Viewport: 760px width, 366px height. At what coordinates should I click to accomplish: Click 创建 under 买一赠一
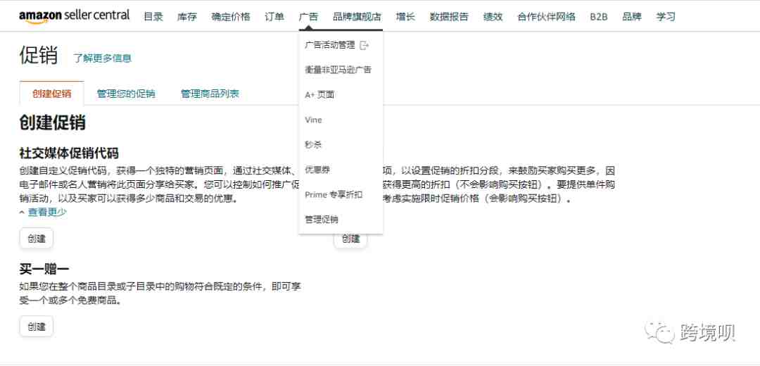[x=37, y=327]
